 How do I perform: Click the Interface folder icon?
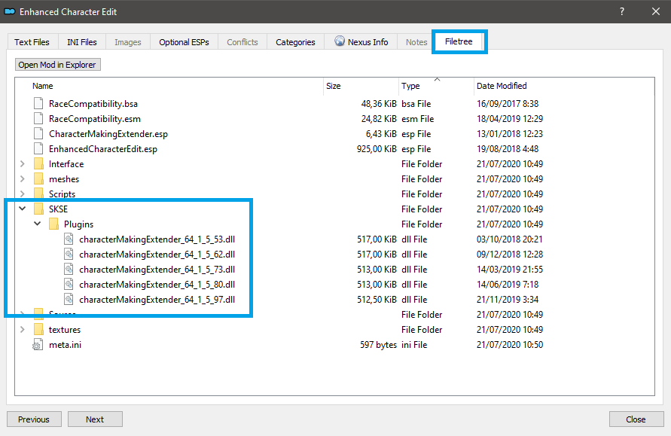point(38,163)
